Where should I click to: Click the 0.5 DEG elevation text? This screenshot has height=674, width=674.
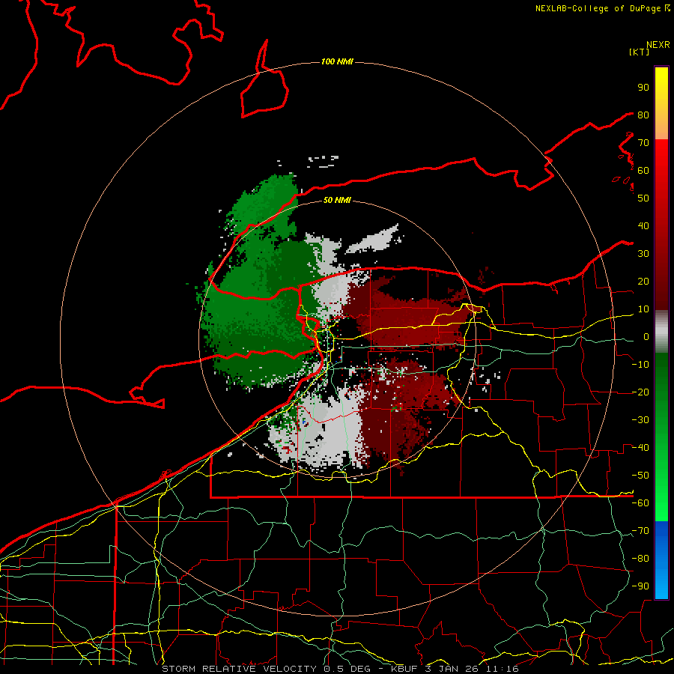point(350,669)
